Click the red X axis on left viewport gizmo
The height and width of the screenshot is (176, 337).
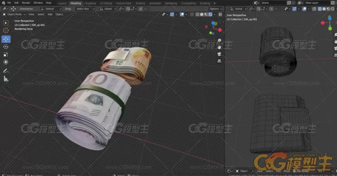(220, 30)
